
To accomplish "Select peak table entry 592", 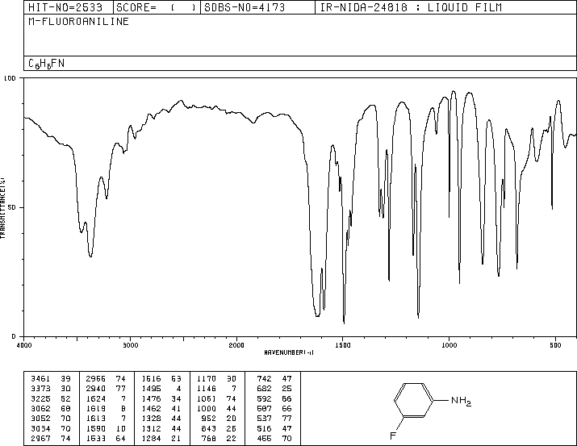I will pos(274,398).
